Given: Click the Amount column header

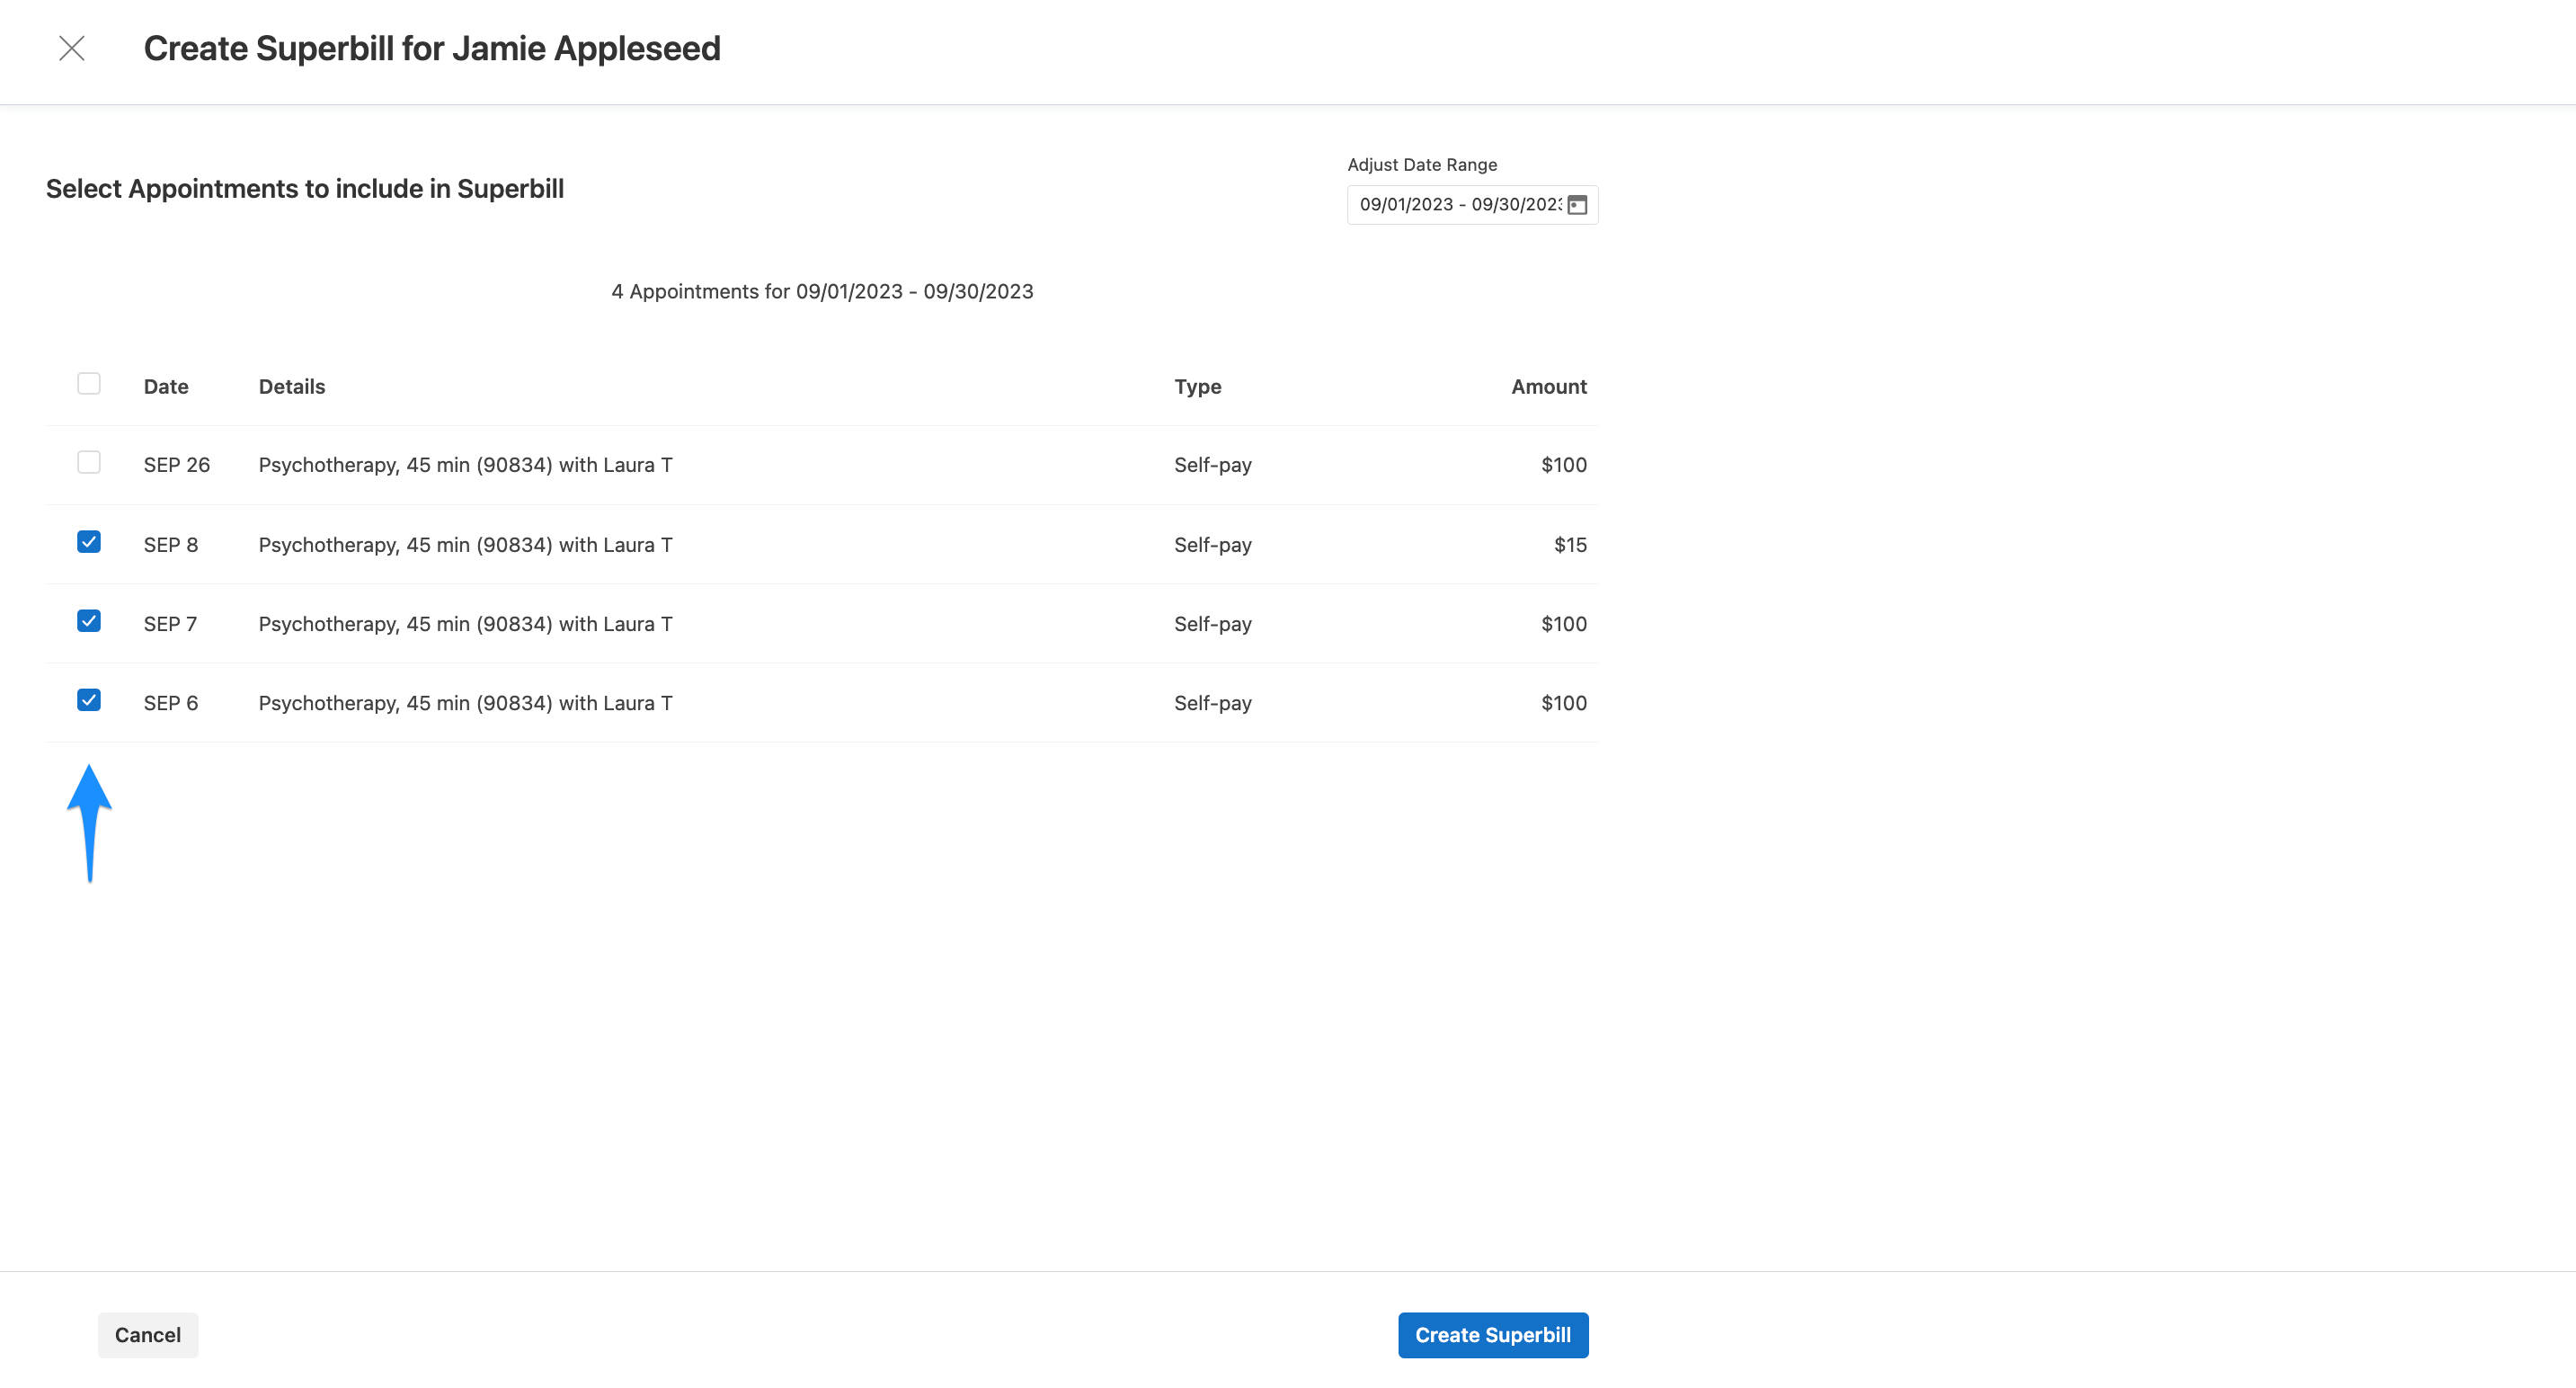Looking at the screenshot, I should pyautogui.click(x=1548, y=386).
